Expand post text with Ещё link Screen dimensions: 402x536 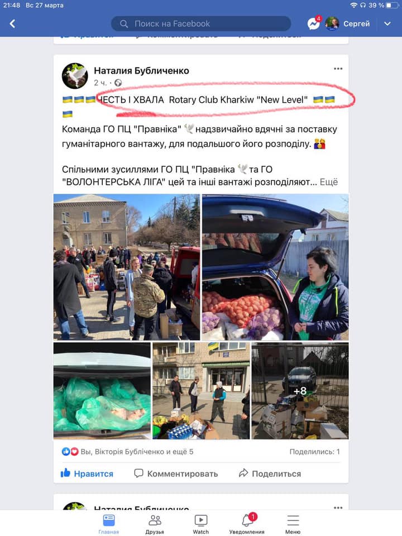tap(328, 182)
